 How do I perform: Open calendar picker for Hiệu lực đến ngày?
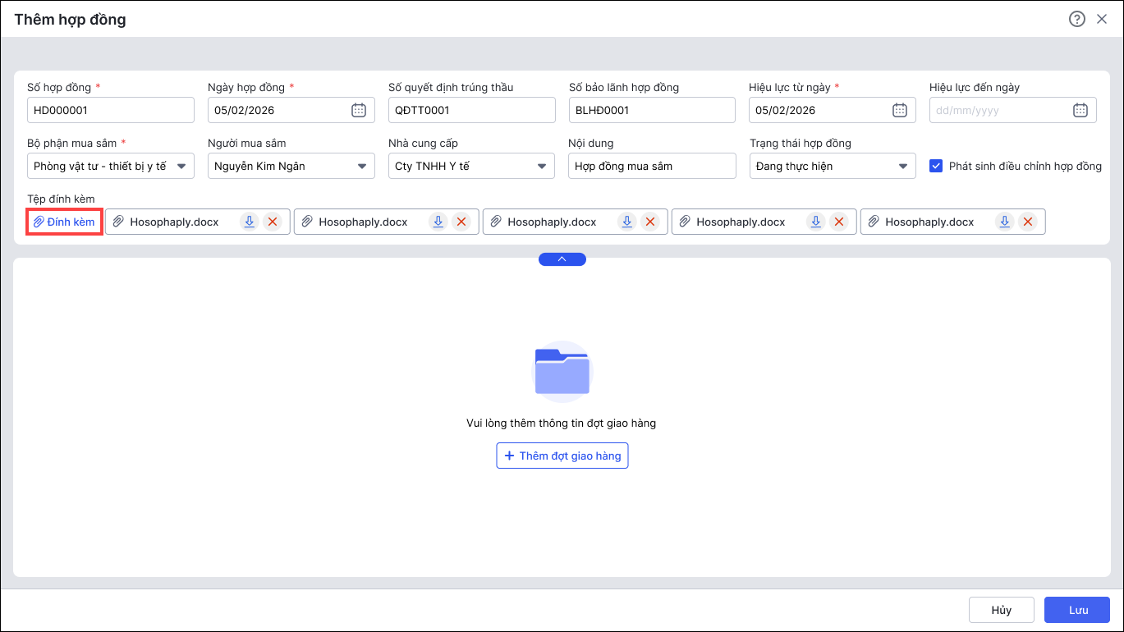(x=1080, y=110)
